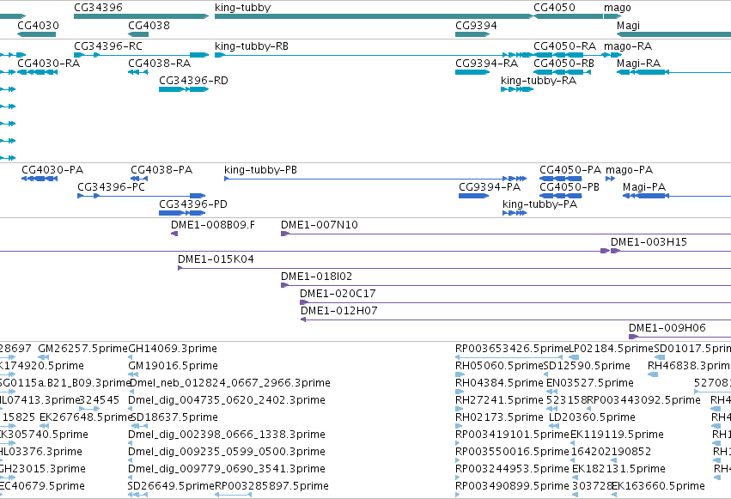Select transcript mago-RA

(612, 55)
